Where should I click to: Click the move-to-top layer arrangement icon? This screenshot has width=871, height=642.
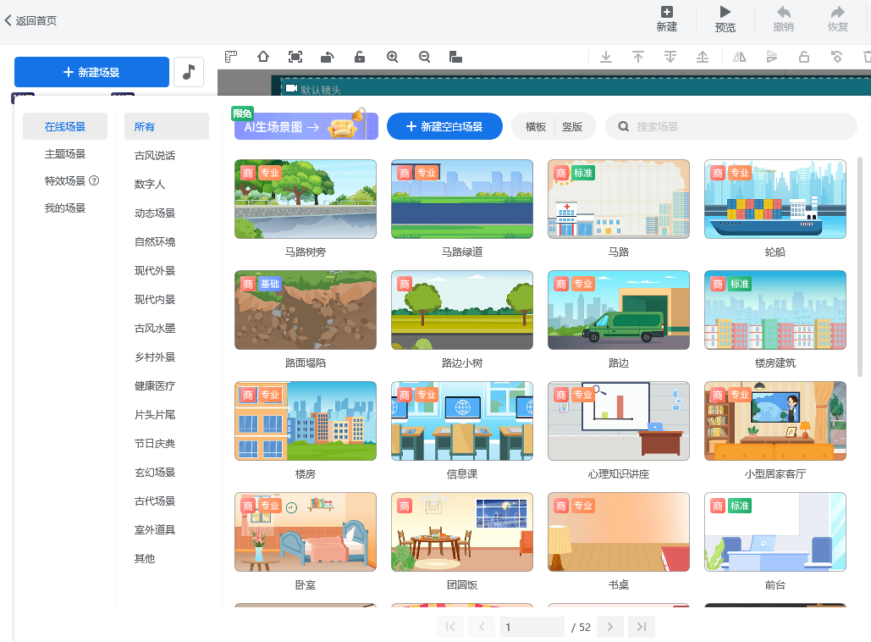pos(638,57)
